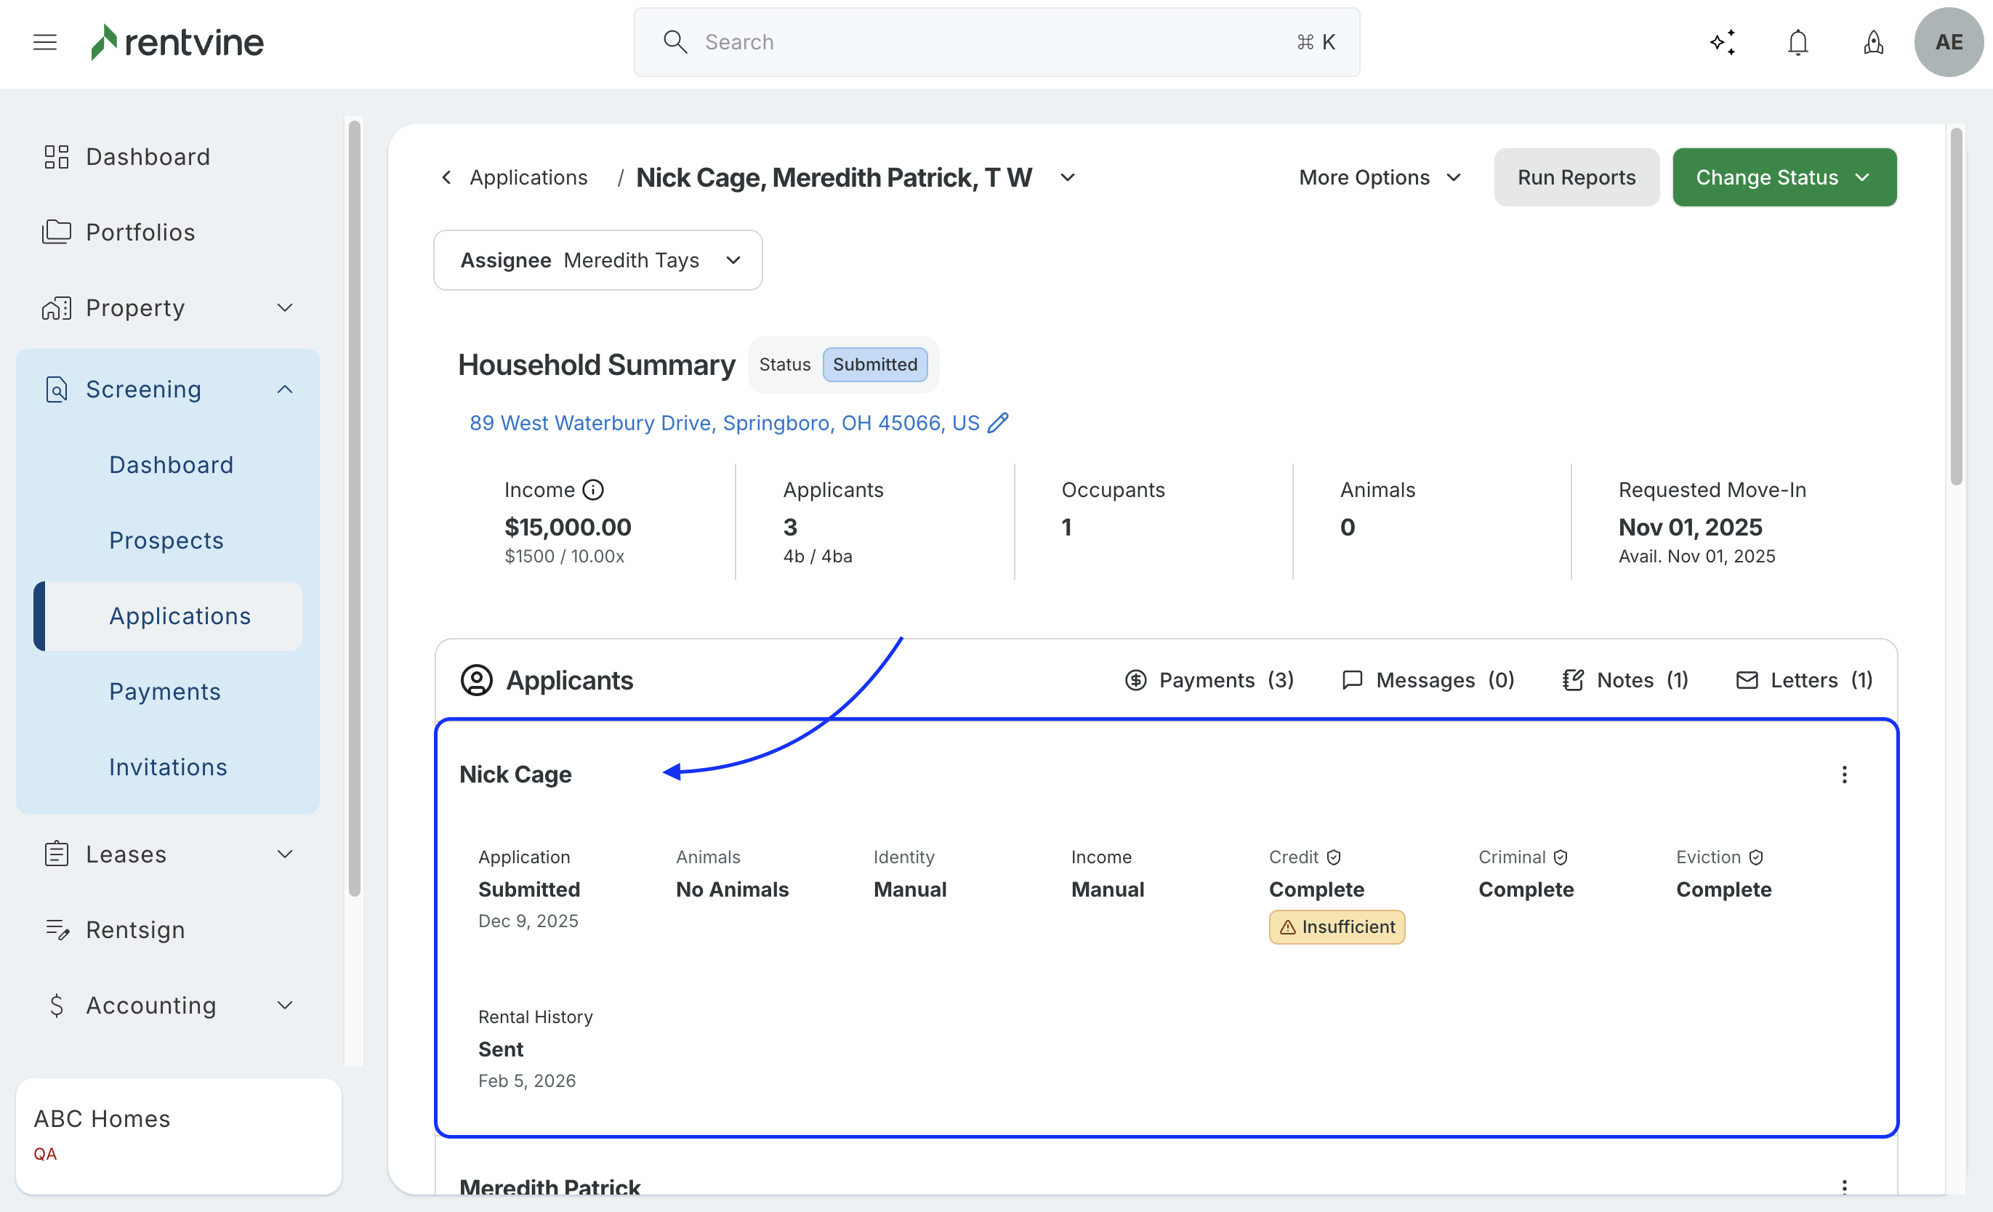Click the main page vertical scrollbar
The width and height of the screenshot is (1993, 1212).
(x=1956, y=307)
